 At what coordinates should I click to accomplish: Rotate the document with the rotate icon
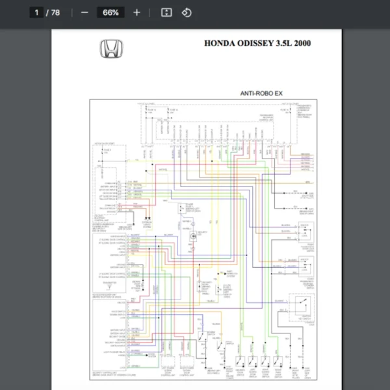[x=187, y=12]
